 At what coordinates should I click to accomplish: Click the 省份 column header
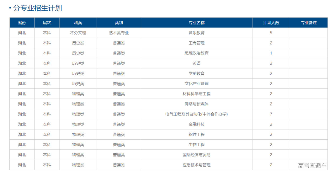point(22,23)
